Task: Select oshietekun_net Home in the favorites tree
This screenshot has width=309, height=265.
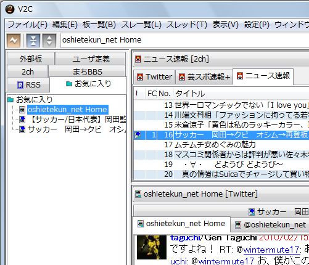Action: coord(67,110)
